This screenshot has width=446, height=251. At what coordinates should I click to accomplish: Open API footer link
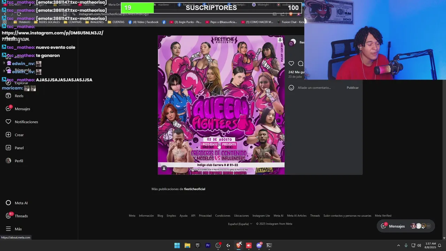pos(193,215)
